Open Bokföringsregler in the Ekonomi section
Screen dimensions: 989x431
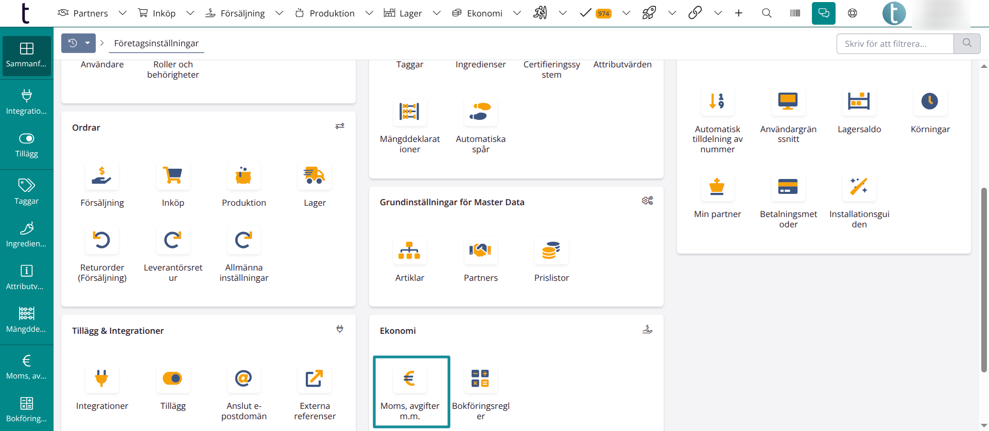(x=480, y=379)
